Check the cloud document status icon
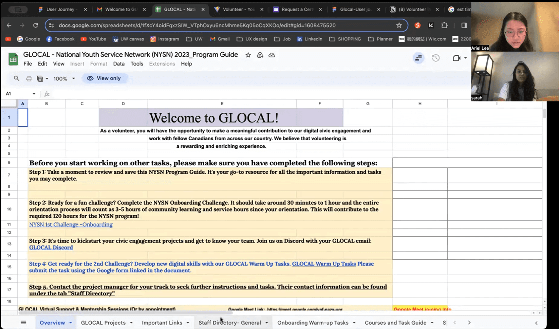The height and width of the screenshot is (329, 559). pos(272,55)
